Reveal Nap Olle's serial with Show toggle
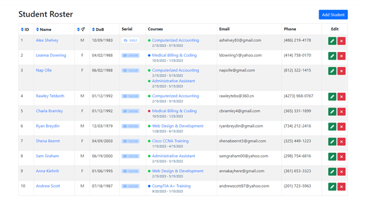The width and height of the screenshot is (366, 206). tap(130, 70)
